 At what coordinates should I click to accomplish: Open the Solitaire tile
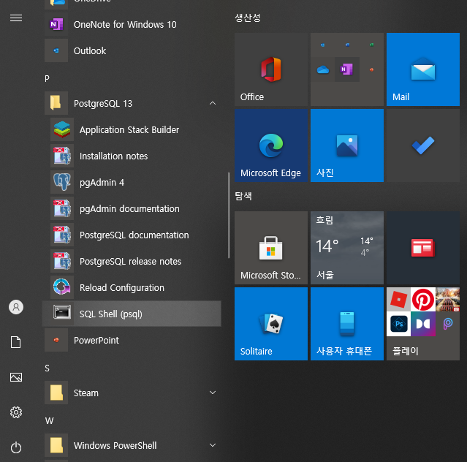coord(271,324)
